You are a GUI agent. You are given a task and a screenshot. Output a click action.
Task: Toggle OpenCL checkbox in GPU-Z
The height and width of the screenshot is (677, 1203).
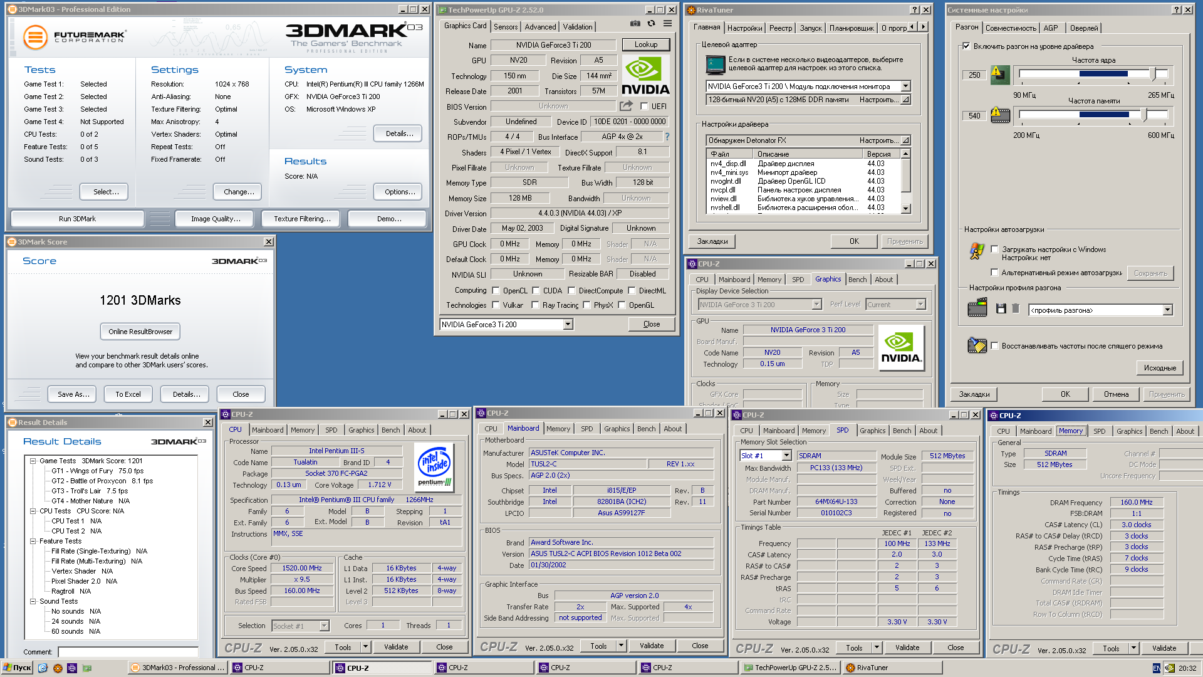click(x=496, y=291)
